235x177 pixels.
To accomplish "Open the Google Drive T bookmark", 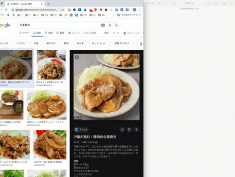I will click(x=20, y=15).
